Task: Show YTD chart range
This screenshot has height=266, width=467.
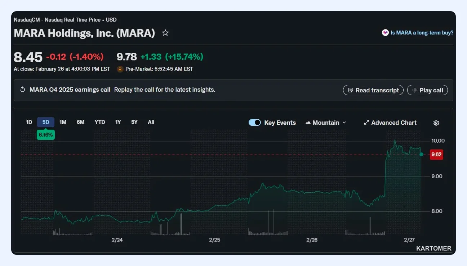Action: 100,122
